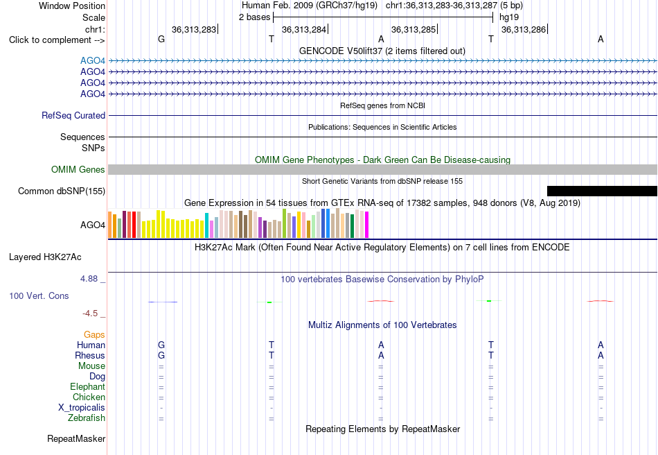Click the G base in Rhesus row
The height and width of the screenshot is (455, 658).
pos(161,355)
